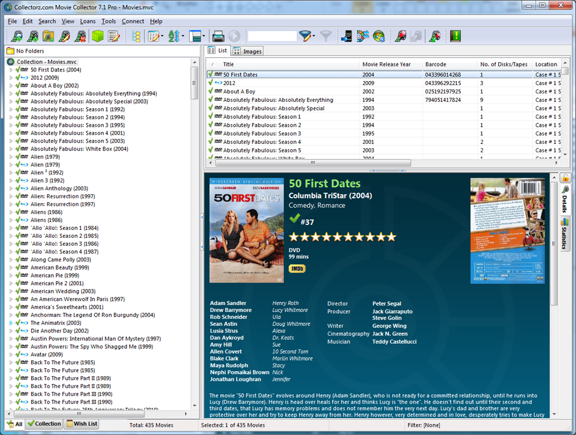Click the folder tree toolbar icon
This screenshot has width=576, height=435.
[136, 36]
